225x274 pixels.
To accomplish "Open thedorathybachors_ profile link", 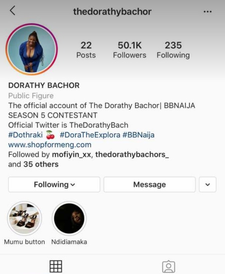I will point(132,155).
